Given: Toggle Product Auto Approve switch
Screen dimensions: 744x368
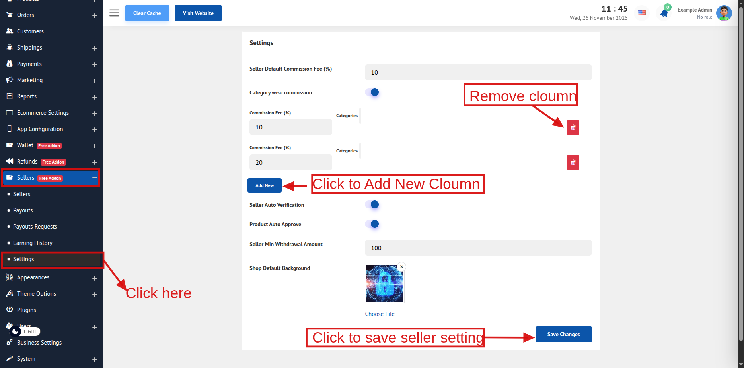Looking at the screenshot, I should point(372,224).
